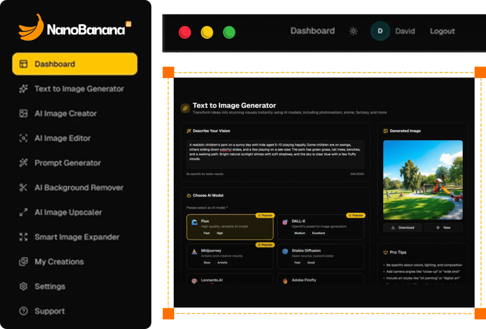Screen dimensions: 486x329
Task: Click the AI Image Editor icon in sidebar
Action: point(23,138)
